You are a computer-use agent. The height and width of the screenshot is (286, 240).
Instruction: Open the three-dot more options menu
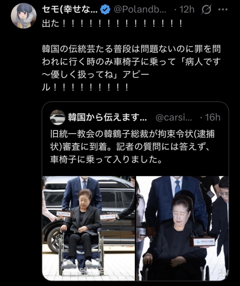click(x=223, y=9)
